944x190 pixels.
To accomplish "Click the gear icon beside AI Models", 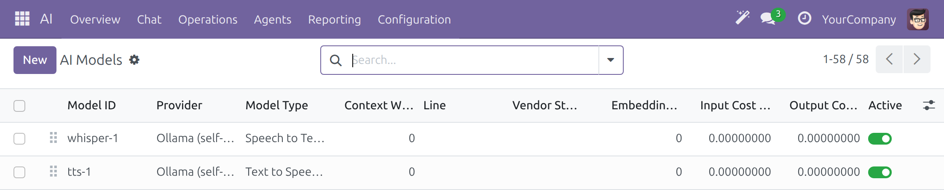I will (x=134, y=60).
